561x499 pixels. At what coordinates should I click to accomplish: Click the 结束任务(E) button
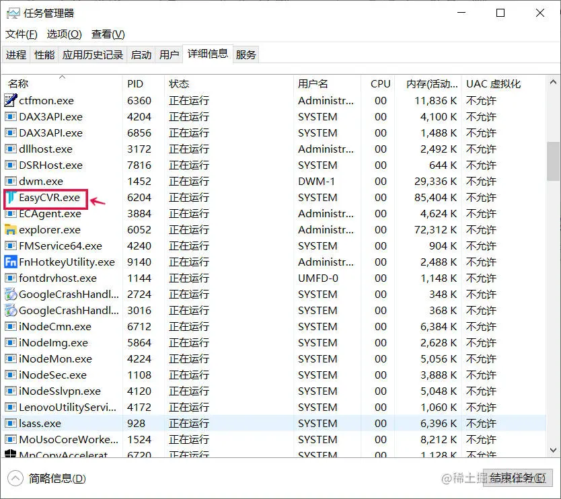click(518, 478)
